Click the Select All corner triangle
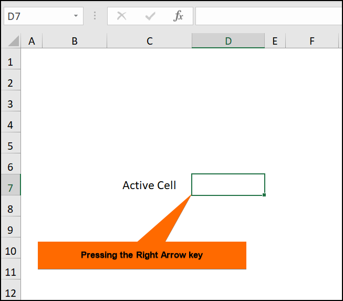The image size is (343, 301). pyautogui.click(x=14, y=41)
